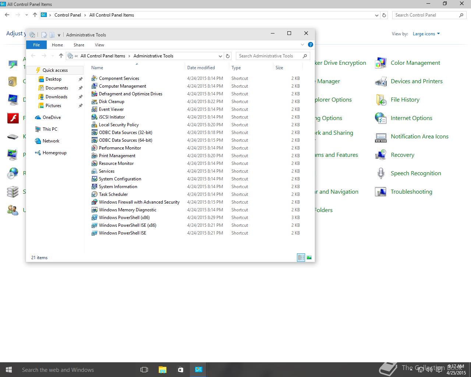The width and height of the screenshot is (471, 377).
Task: Select the Windows PowerShell ISE (x86) icon
Action: tap(94, 225)
